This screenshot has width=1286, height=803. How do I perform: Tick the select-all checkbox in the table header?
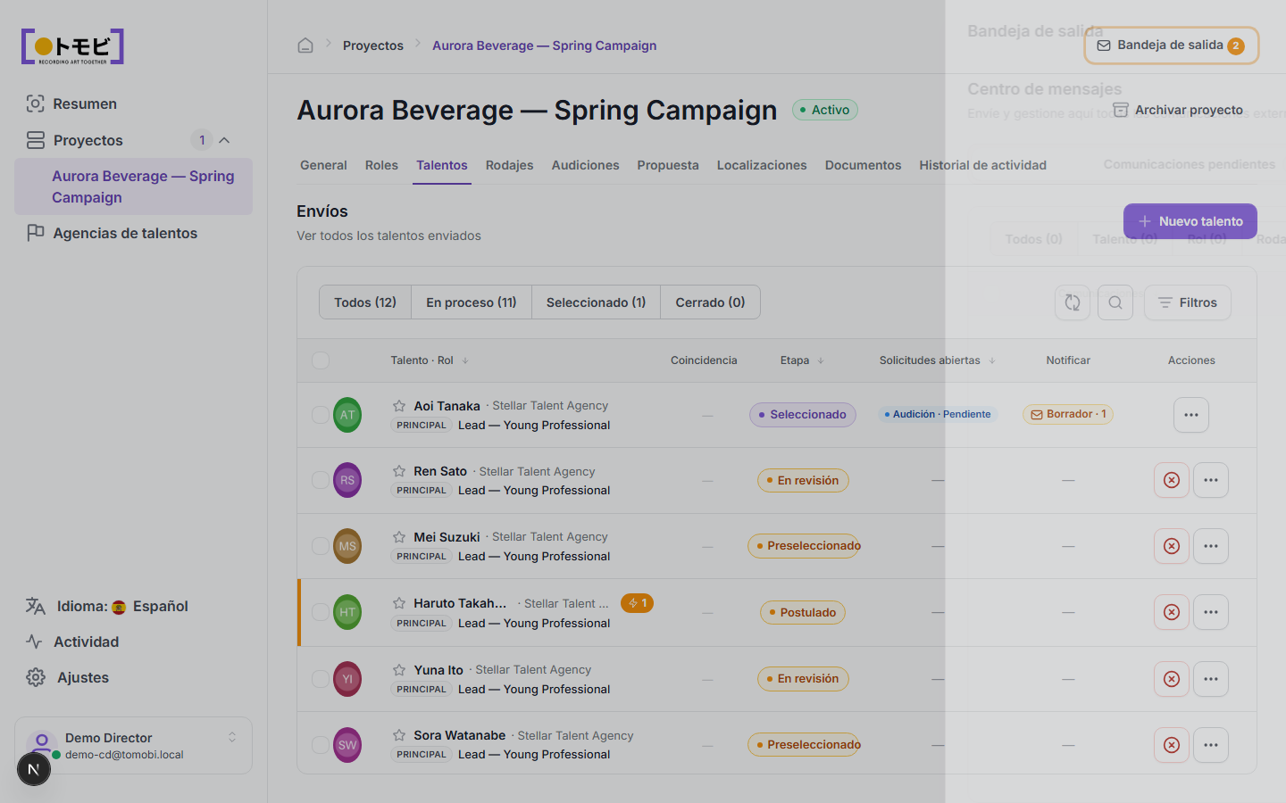click(x=321, y=360)
